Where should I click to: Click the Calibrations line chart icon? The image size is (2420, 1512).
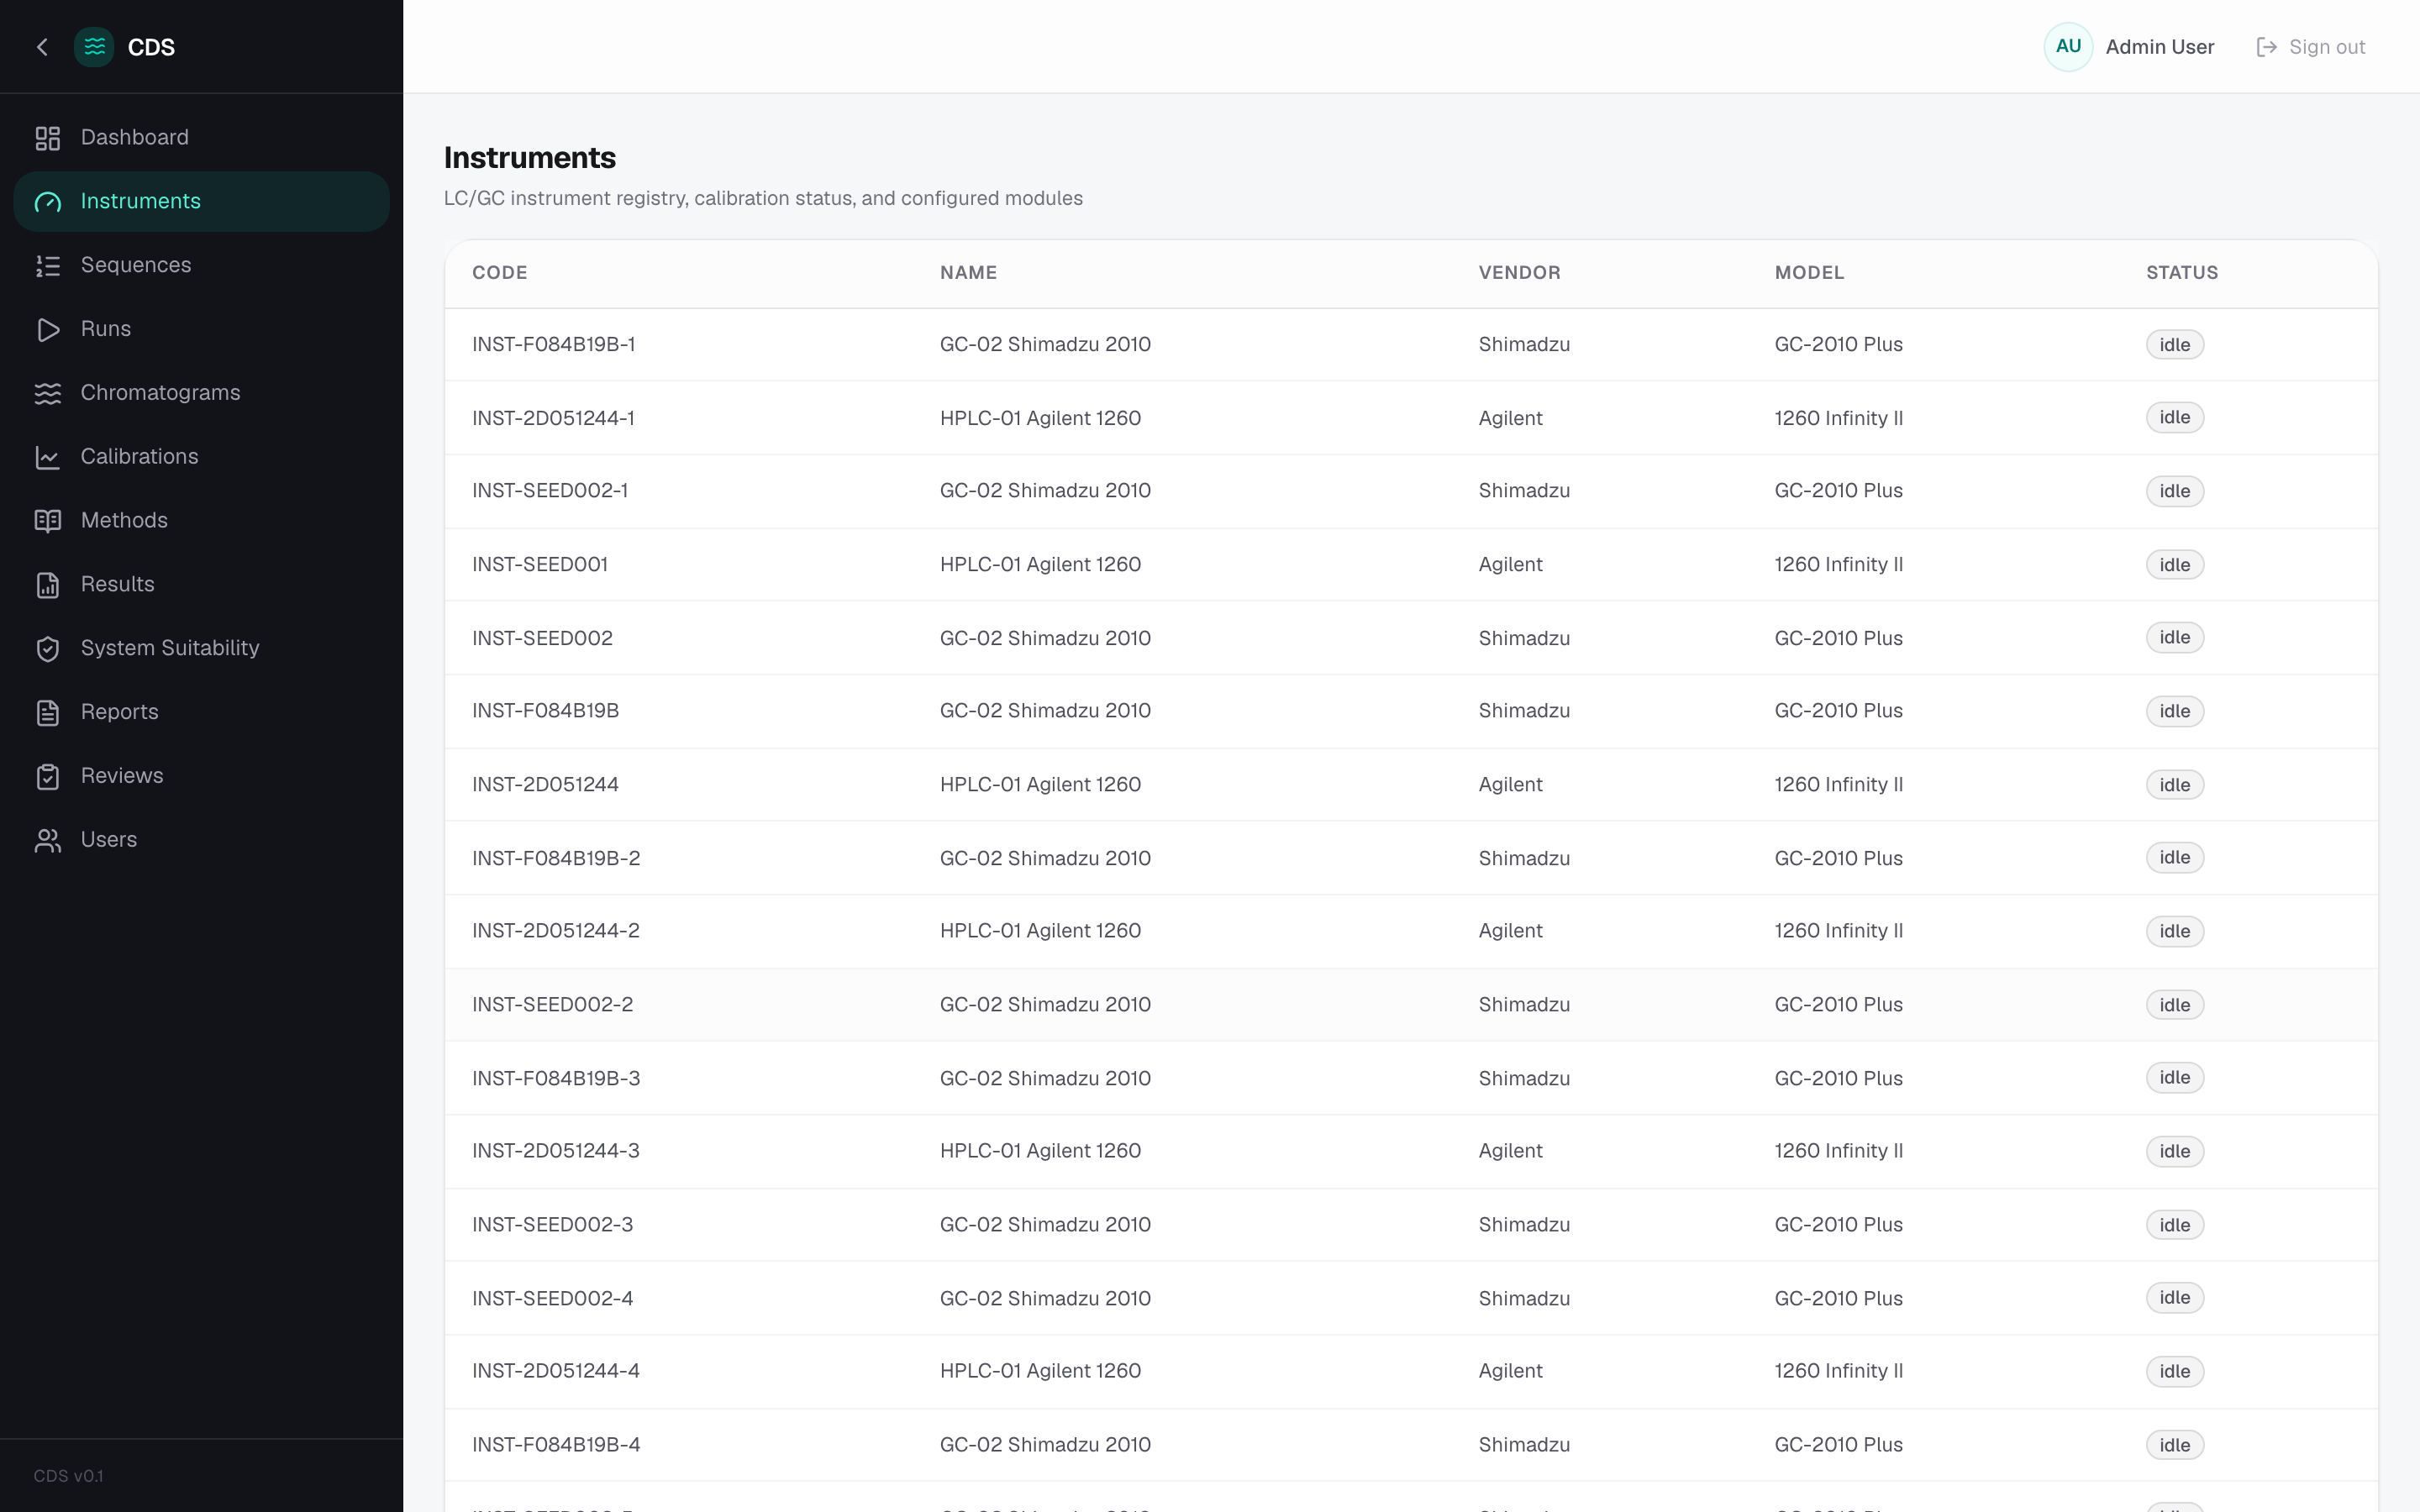click(48, 458)
